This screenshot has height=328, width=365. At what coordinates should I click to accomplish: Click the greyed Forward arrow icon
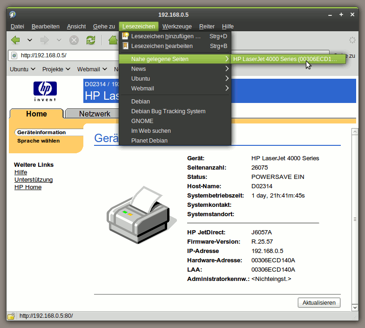[45, 40]
